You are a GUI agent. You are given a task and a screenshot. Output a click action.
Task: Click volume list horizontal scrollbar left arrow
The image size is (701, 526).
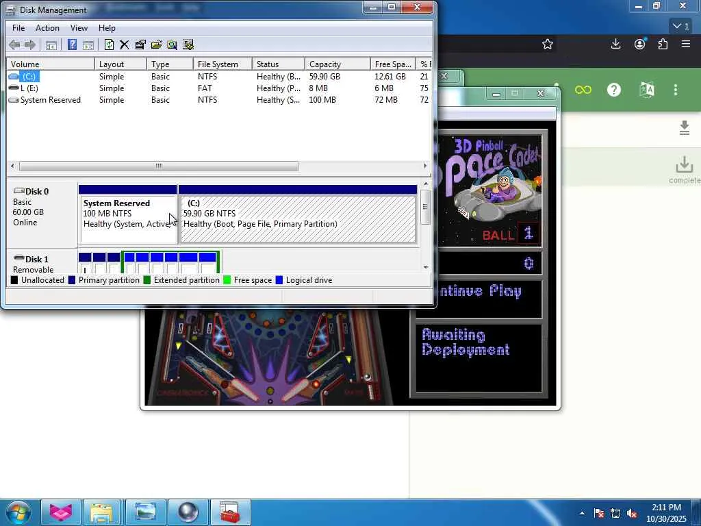point(12,166)
